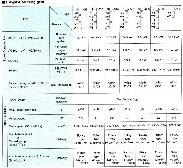
Task: Click "Motor speed (60 Hz/50 Hz)" row label
Action: click(25, 126)
